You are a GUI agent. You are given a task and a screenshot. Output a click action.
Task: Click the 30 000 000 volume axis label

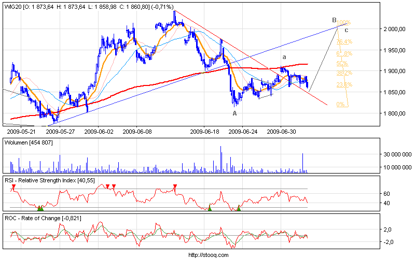point(397,154)
